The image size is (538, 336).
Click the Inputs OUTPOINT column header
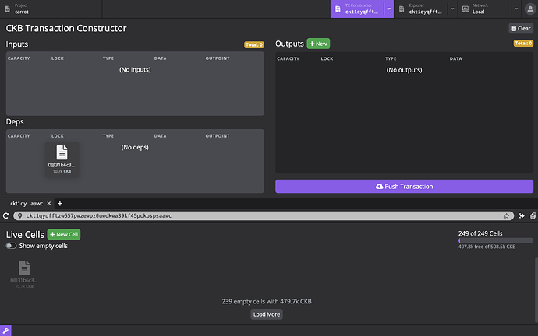(218, 58)
